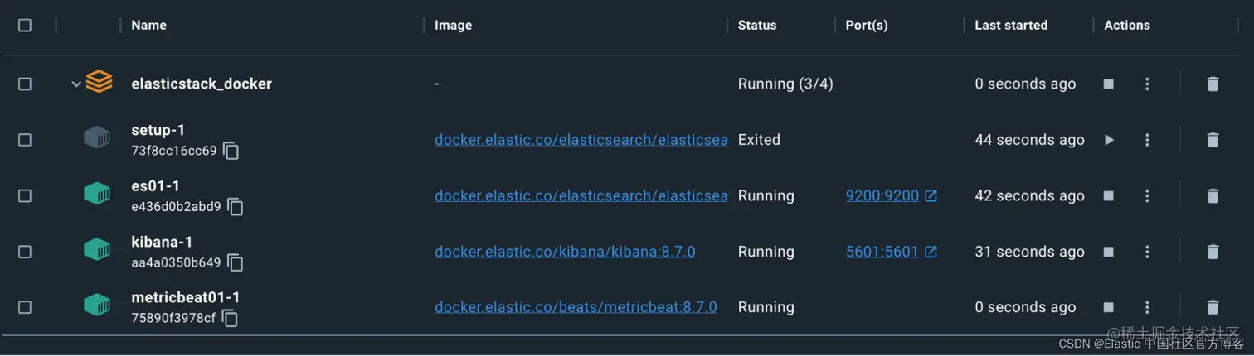1254x356 pixels.
Task: Open more actions for kibana-1
Action: coord(1147,252)
